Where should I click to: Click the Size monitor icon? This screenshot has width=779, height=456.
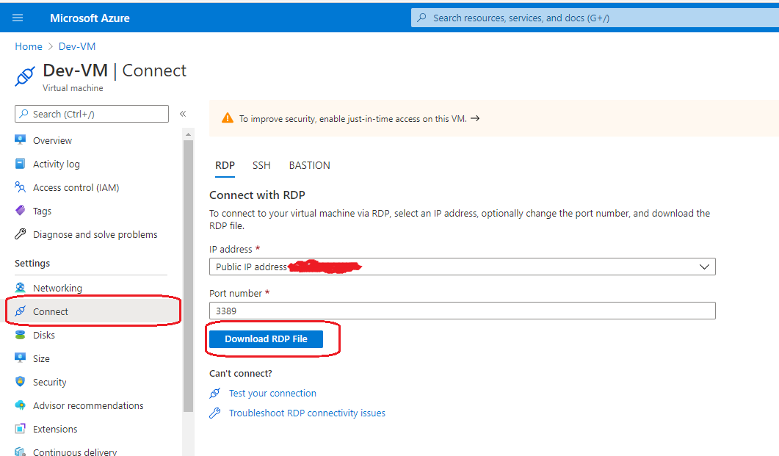[x=20, y=358]
